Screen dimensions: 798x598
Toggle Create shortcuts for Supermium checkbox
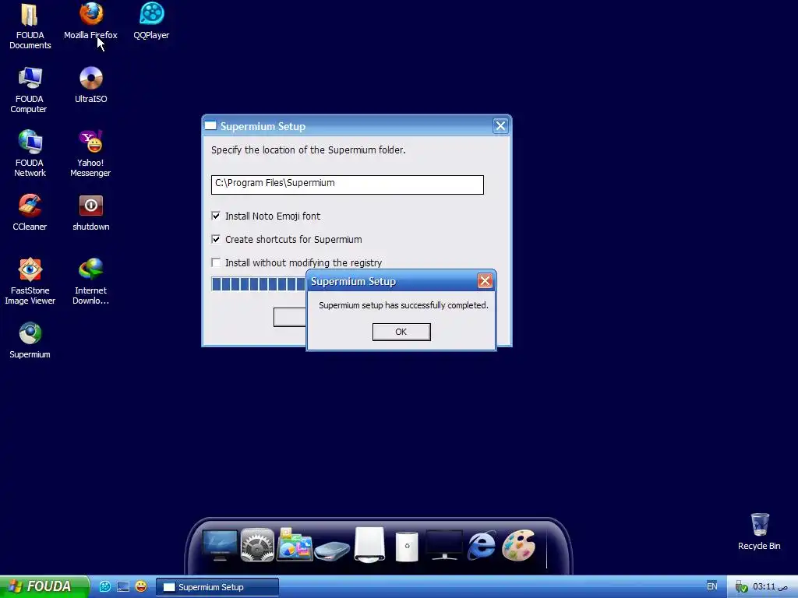coord(216,240)
